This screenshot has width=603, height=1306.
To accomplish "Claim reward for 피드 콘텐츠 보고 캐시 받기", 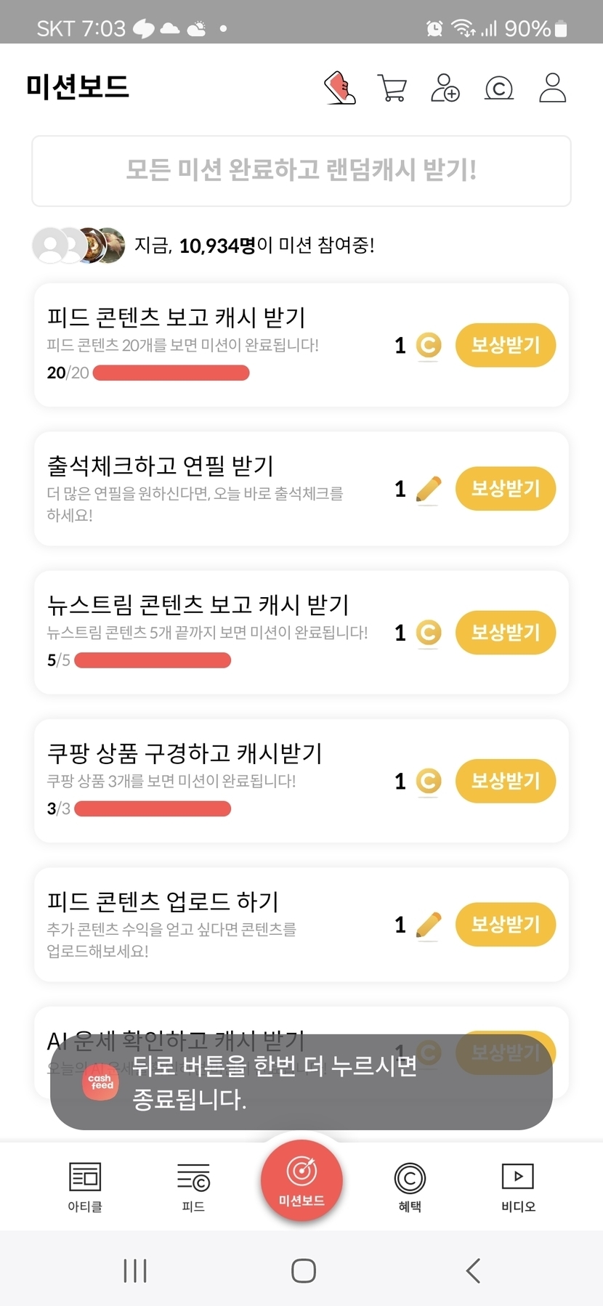I will point(506,345).
